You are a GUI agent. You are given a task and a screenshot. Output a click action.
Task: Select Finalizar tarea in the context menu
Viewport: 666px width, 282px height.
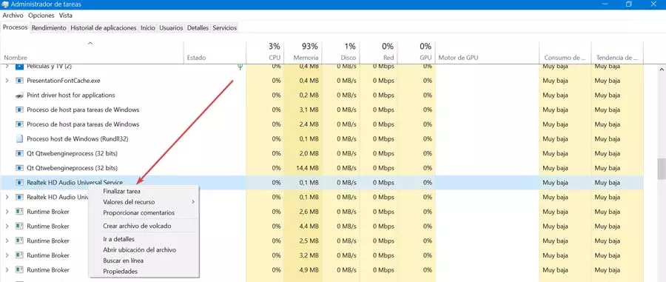click(x=121, y=192)
